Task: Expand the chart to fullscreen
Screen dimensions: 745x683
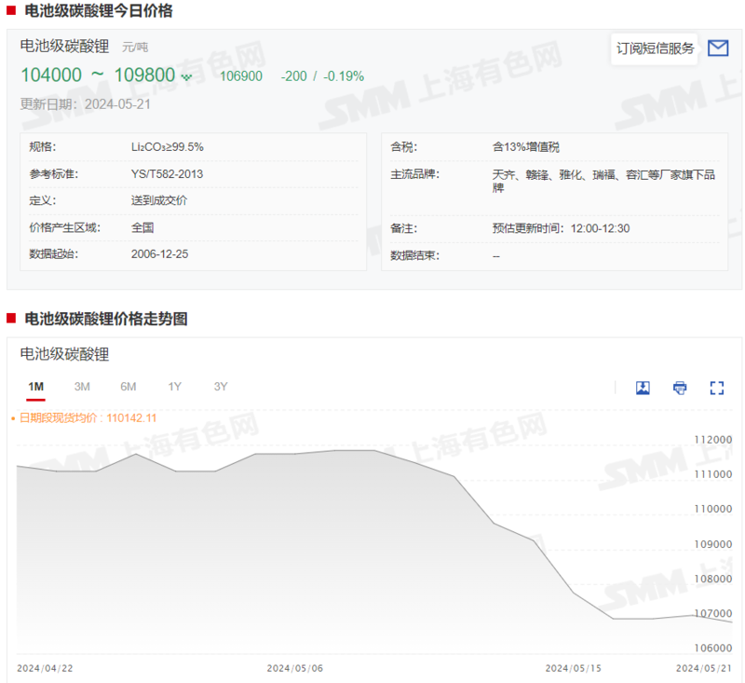Action: coord(716,388)
